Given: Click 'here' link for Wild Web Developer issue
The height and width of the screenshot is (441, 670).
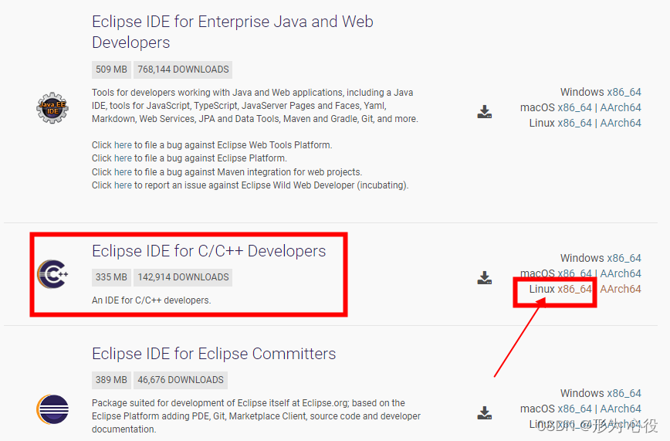Looking at the screenshot, I should (123, 185).
